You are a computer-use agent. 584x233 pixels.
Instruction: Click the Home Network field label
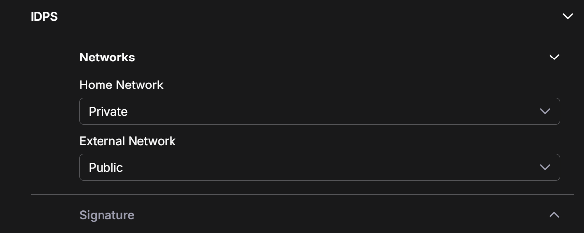tap(121, 85)
